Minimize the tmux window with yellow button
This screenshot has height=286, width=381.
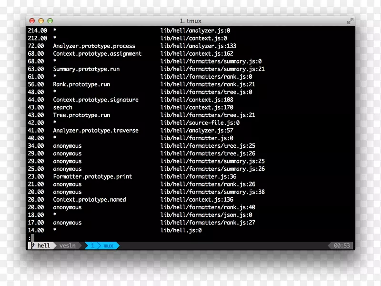(x=41, y=20)
